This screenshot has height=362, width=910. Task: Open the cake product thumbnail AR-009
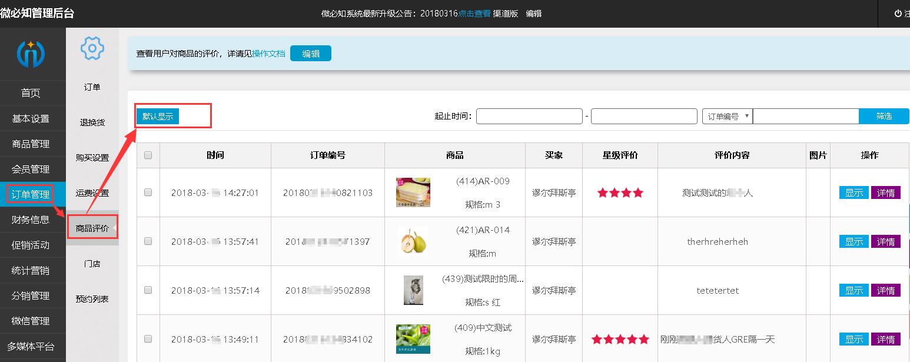point(413,192)
